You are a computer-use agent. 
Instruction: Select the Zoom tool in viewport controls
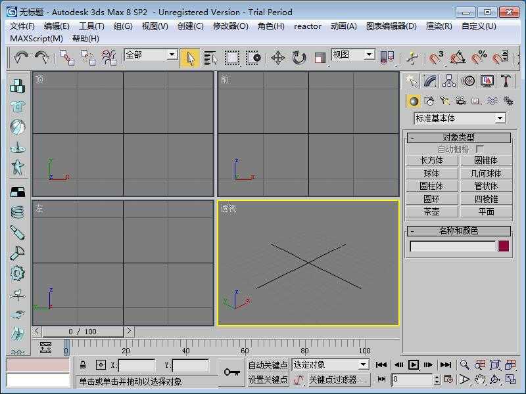pos(464,364)
